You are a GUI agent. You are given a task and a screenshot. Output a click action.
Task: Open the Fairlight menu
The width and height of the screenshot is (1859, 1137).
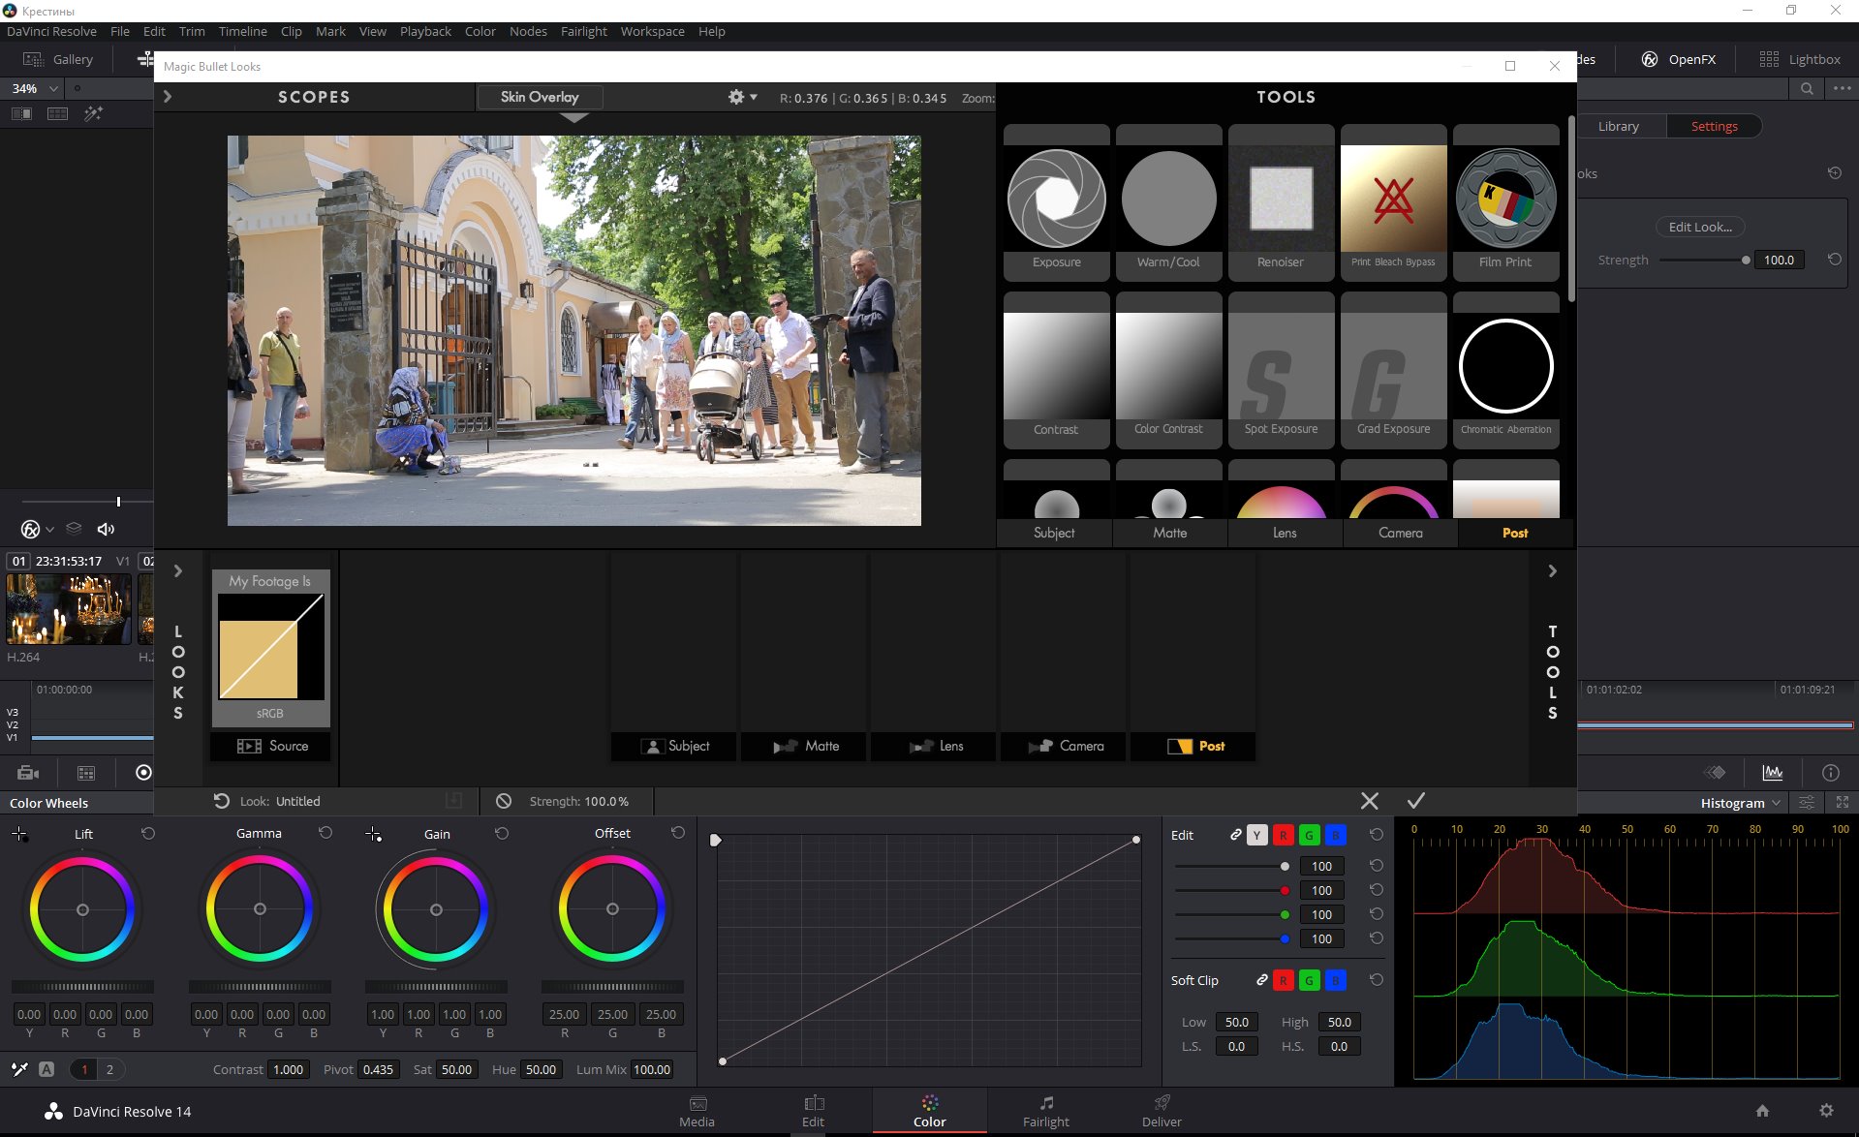click(x=583, y=31)
